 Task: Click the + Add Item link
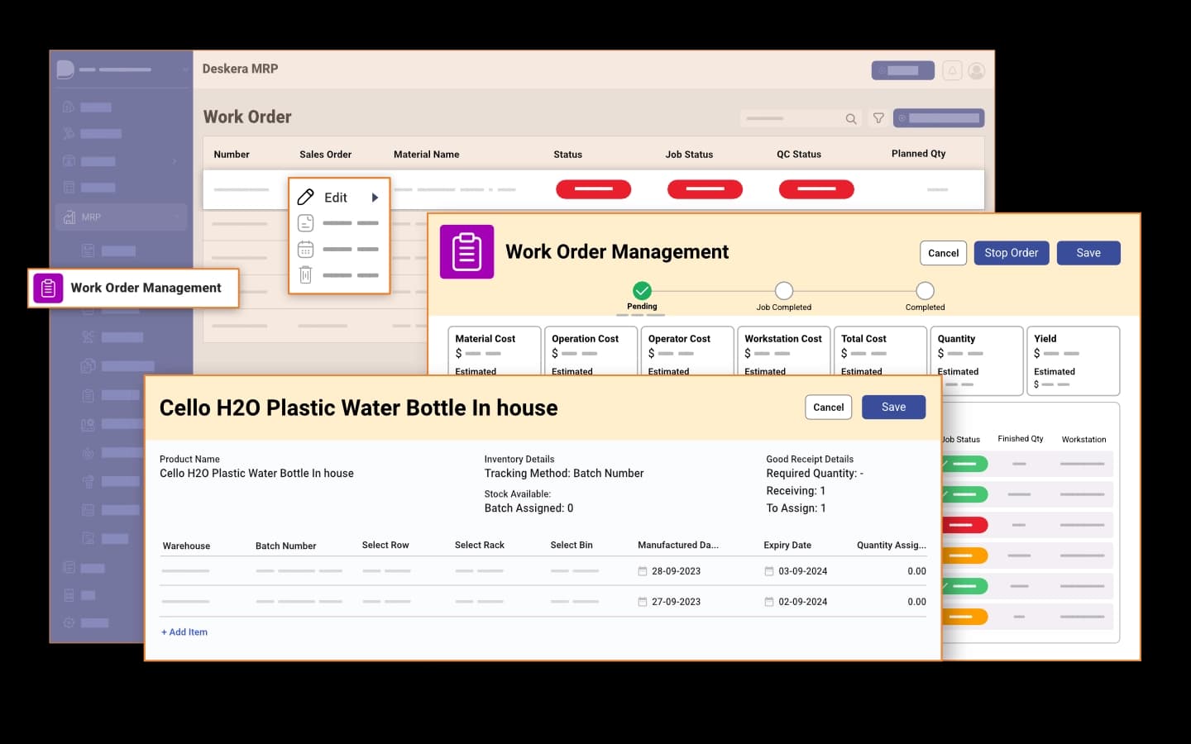pos(184,632)
